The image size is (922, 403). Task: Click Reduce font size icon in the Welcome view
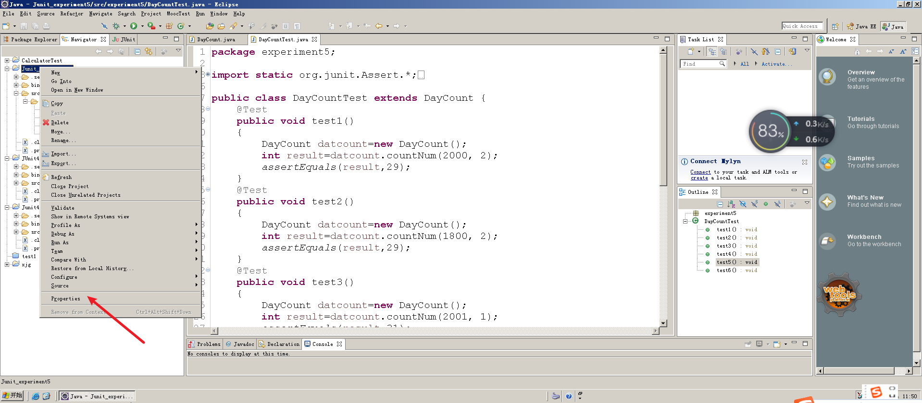click(892, 51)
